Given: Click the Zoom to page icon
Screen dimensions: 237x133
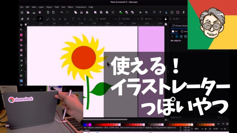Looking at the screenshot, I should pyautogui.click(x=107, y=13).
